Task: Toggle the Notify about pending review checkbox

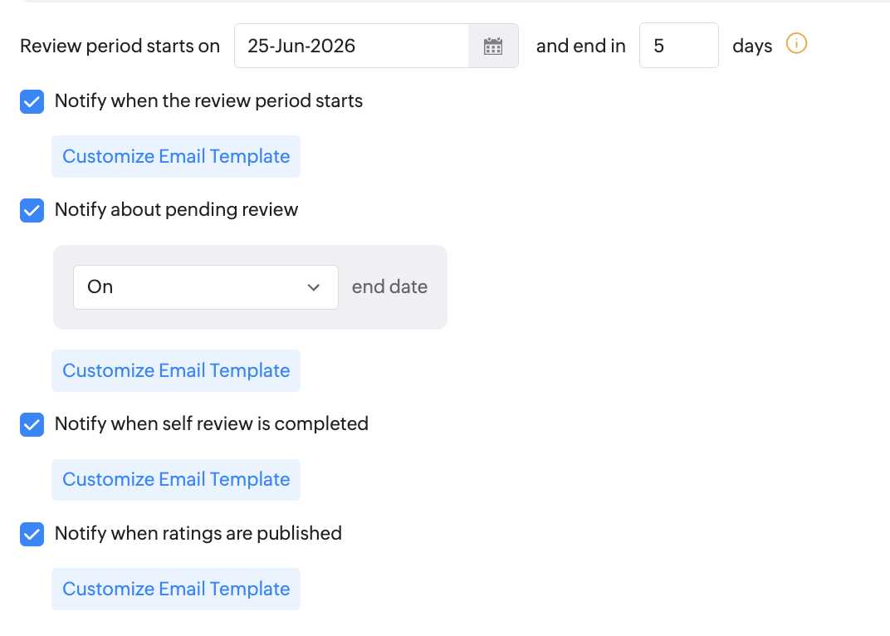Action: (x=32, y=210)
